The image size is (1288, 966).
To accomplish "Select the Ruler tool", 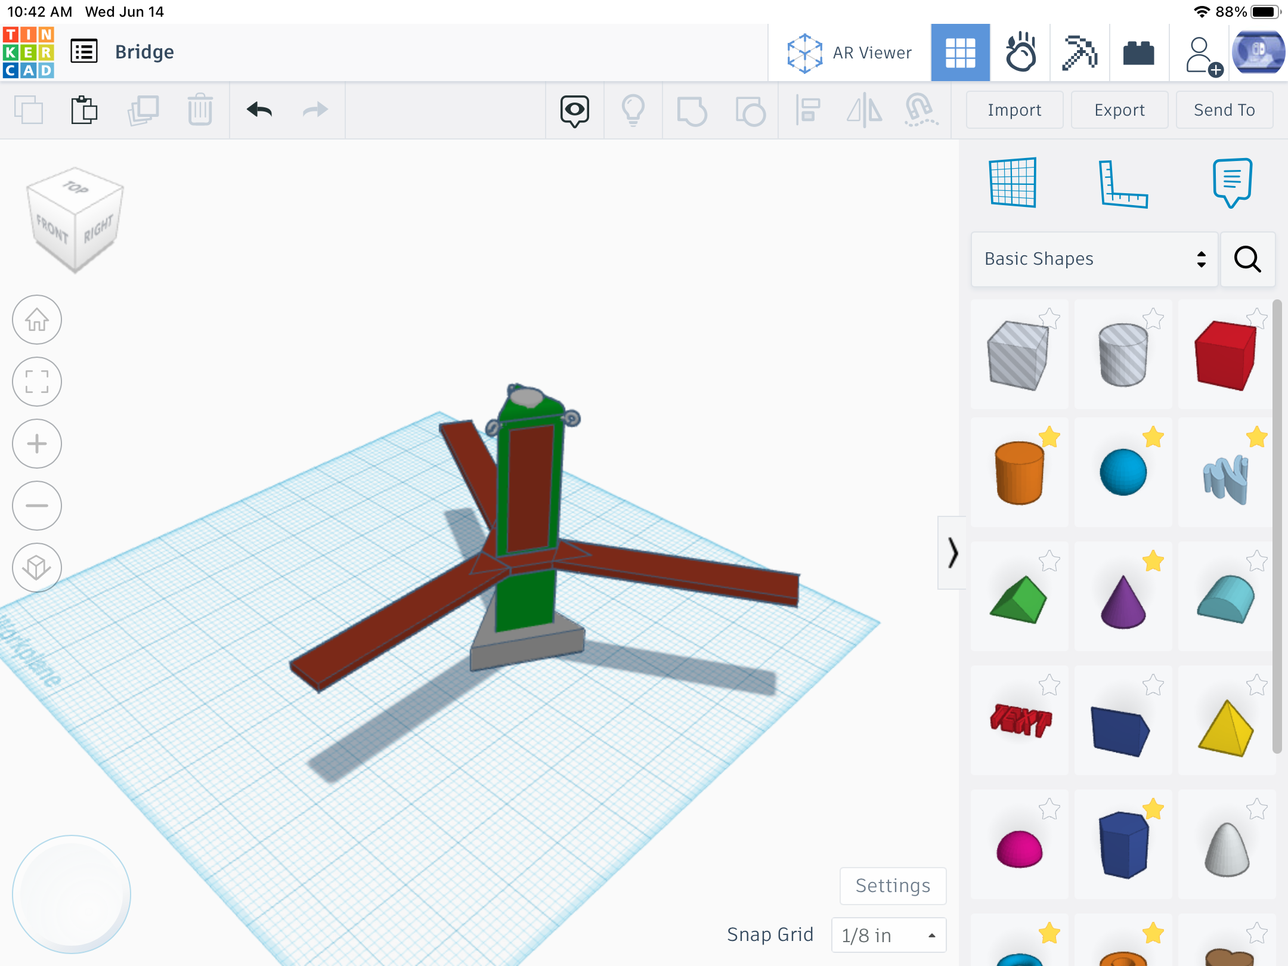I will (1123, 184).
